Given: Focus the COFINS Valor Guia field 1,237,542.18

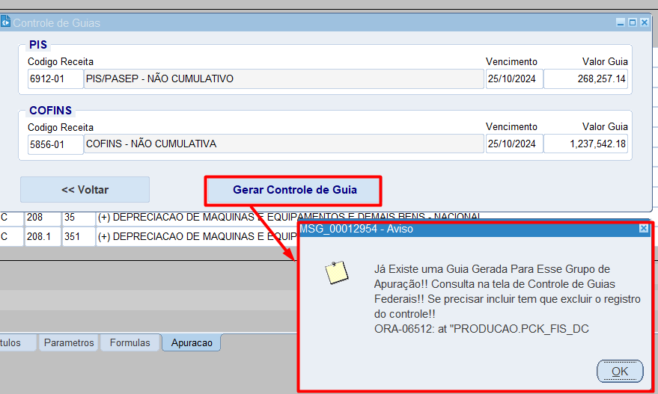Looking at the screenshot, I should point(585,144).
